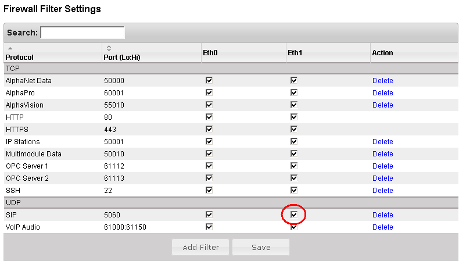Viewport: 459px width, 261px height.
Task: Uncheck Eth0 for HTTP protocol
Action: pyautogui.click(x=209, y=117)
